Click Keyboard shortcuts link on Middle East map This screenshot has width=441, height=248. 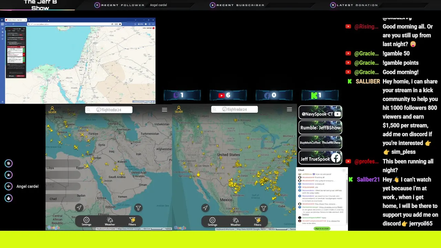[x=106, y=229]
